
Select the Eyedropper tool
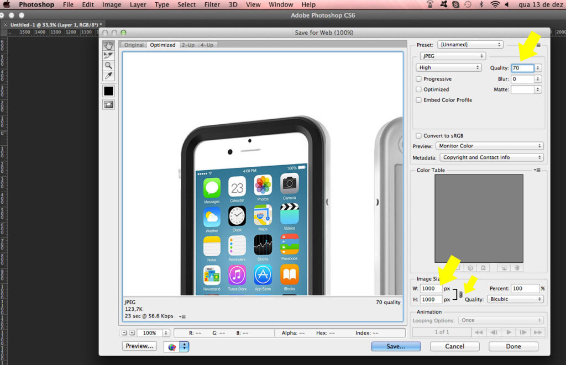(x=108, y=76)
